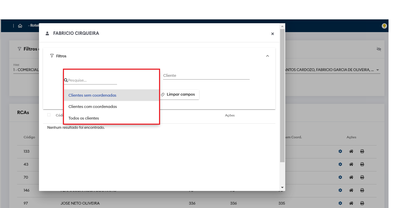Click print icon for row 133

[x=362, y=151]
